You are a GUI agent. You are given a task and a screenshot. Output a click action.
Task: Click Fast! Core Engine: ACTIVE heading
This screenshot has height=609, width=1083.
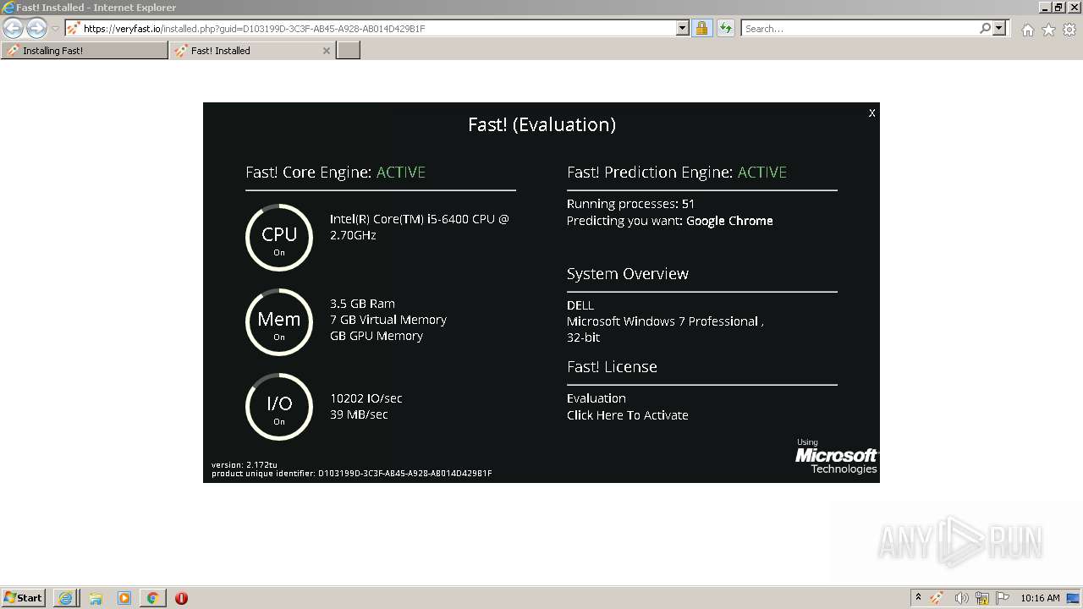pos(335,173)
